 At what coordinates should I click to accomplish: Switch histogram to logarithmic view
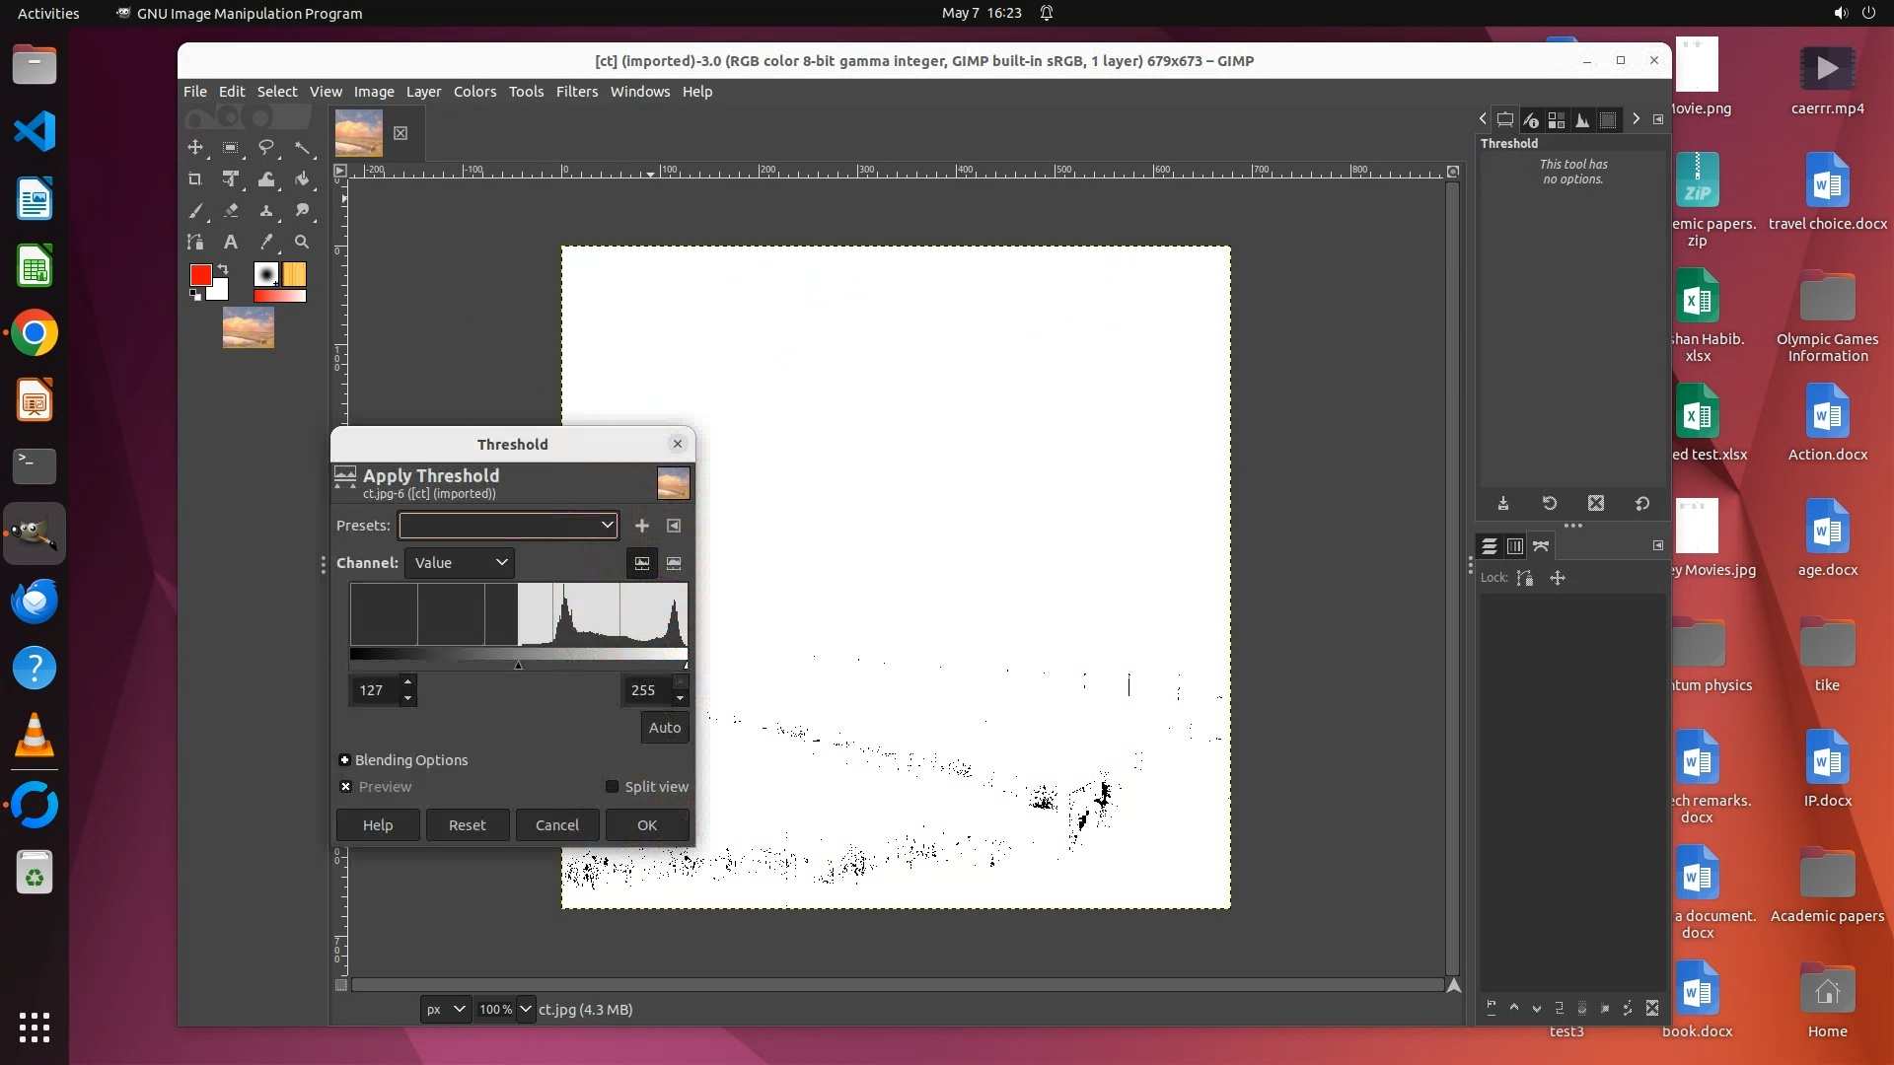(674, 563)
